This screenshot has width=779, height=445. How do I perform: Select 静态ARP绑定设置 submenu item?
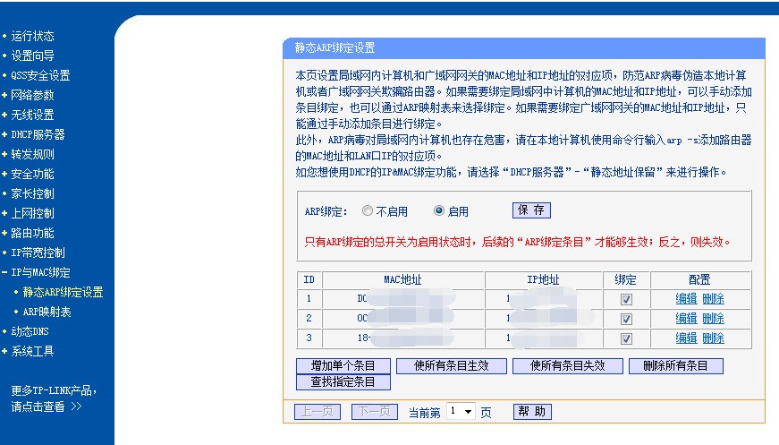click(63, 293)
